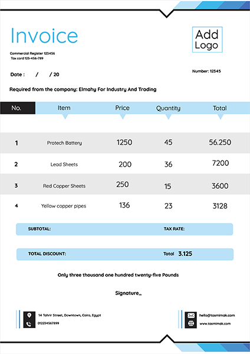Select the Add Logo placeholder box

(207, 40)
